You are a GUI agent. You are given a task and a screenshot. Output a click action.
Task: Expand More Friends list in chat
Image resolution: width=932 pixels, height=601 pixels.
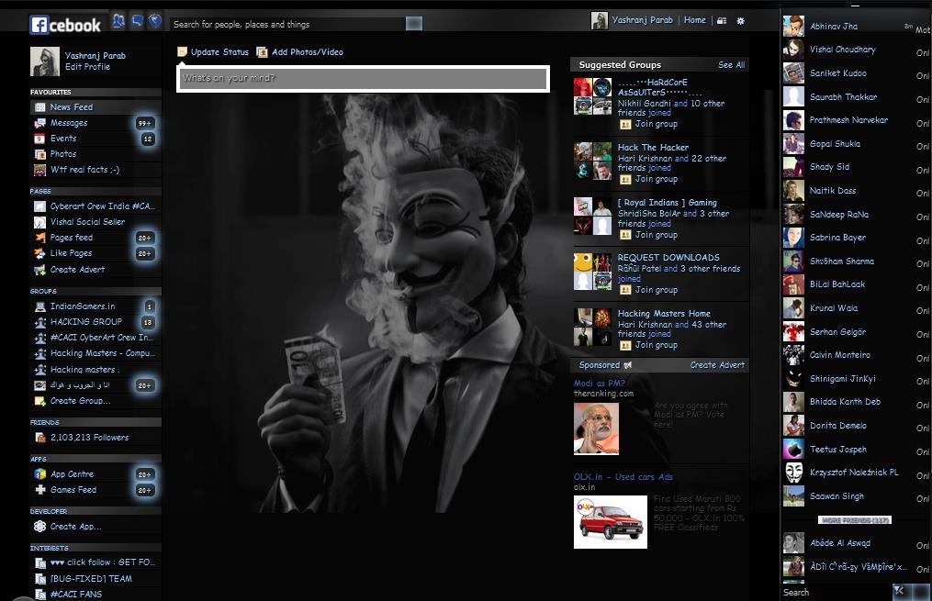(x=855, y=520)
